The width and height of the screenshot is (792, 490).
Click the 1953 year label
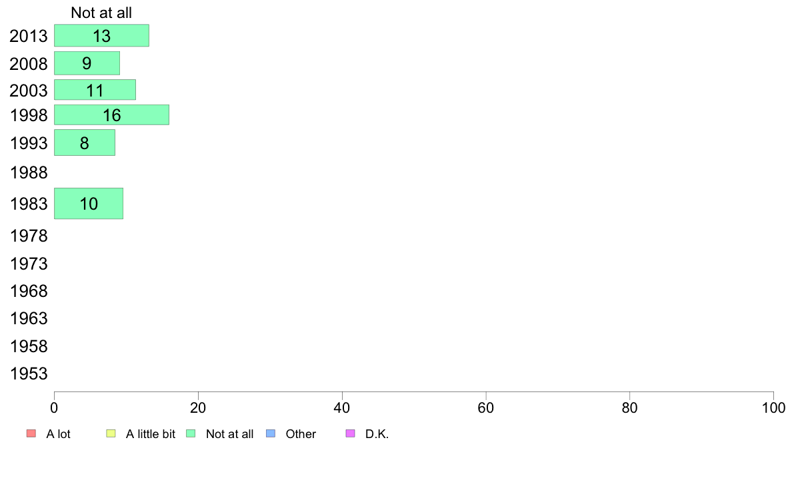(29, 373)
